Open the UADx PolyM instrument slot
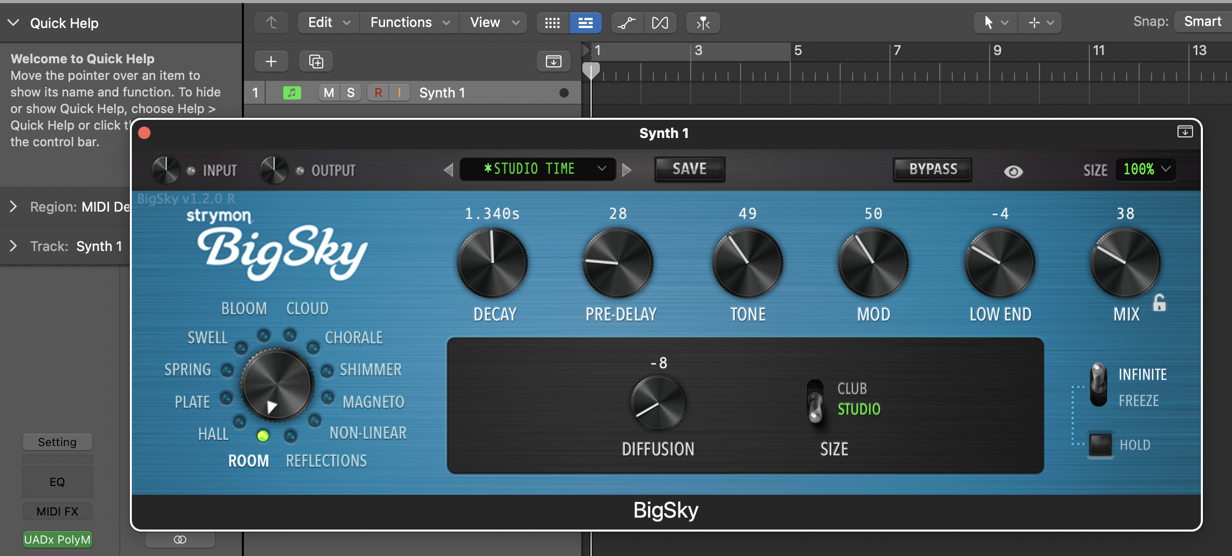The height and width of the screenshot is (556, 1232). point(57,539)
